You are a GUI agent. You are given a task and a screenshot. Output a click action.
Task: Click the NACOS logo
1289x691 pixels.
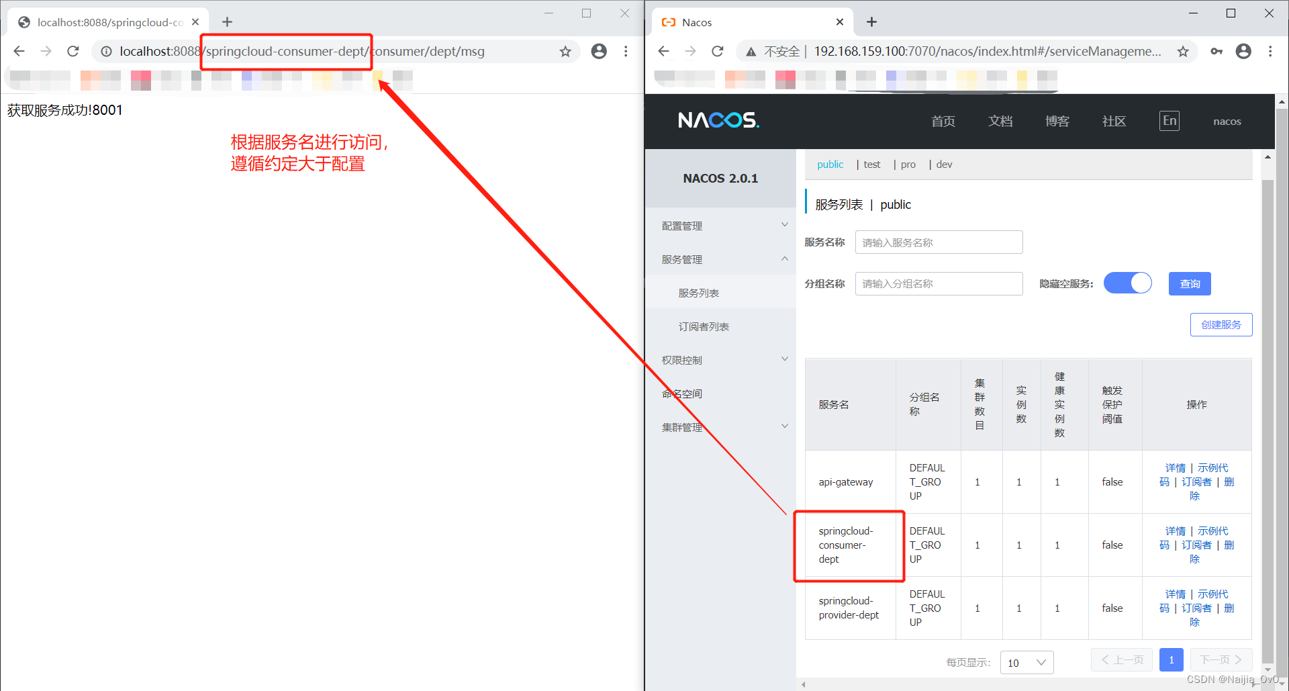click(718, 120)
